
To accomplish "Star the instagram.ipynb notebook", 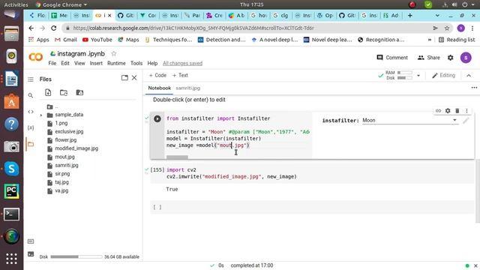I will [114, 53].
